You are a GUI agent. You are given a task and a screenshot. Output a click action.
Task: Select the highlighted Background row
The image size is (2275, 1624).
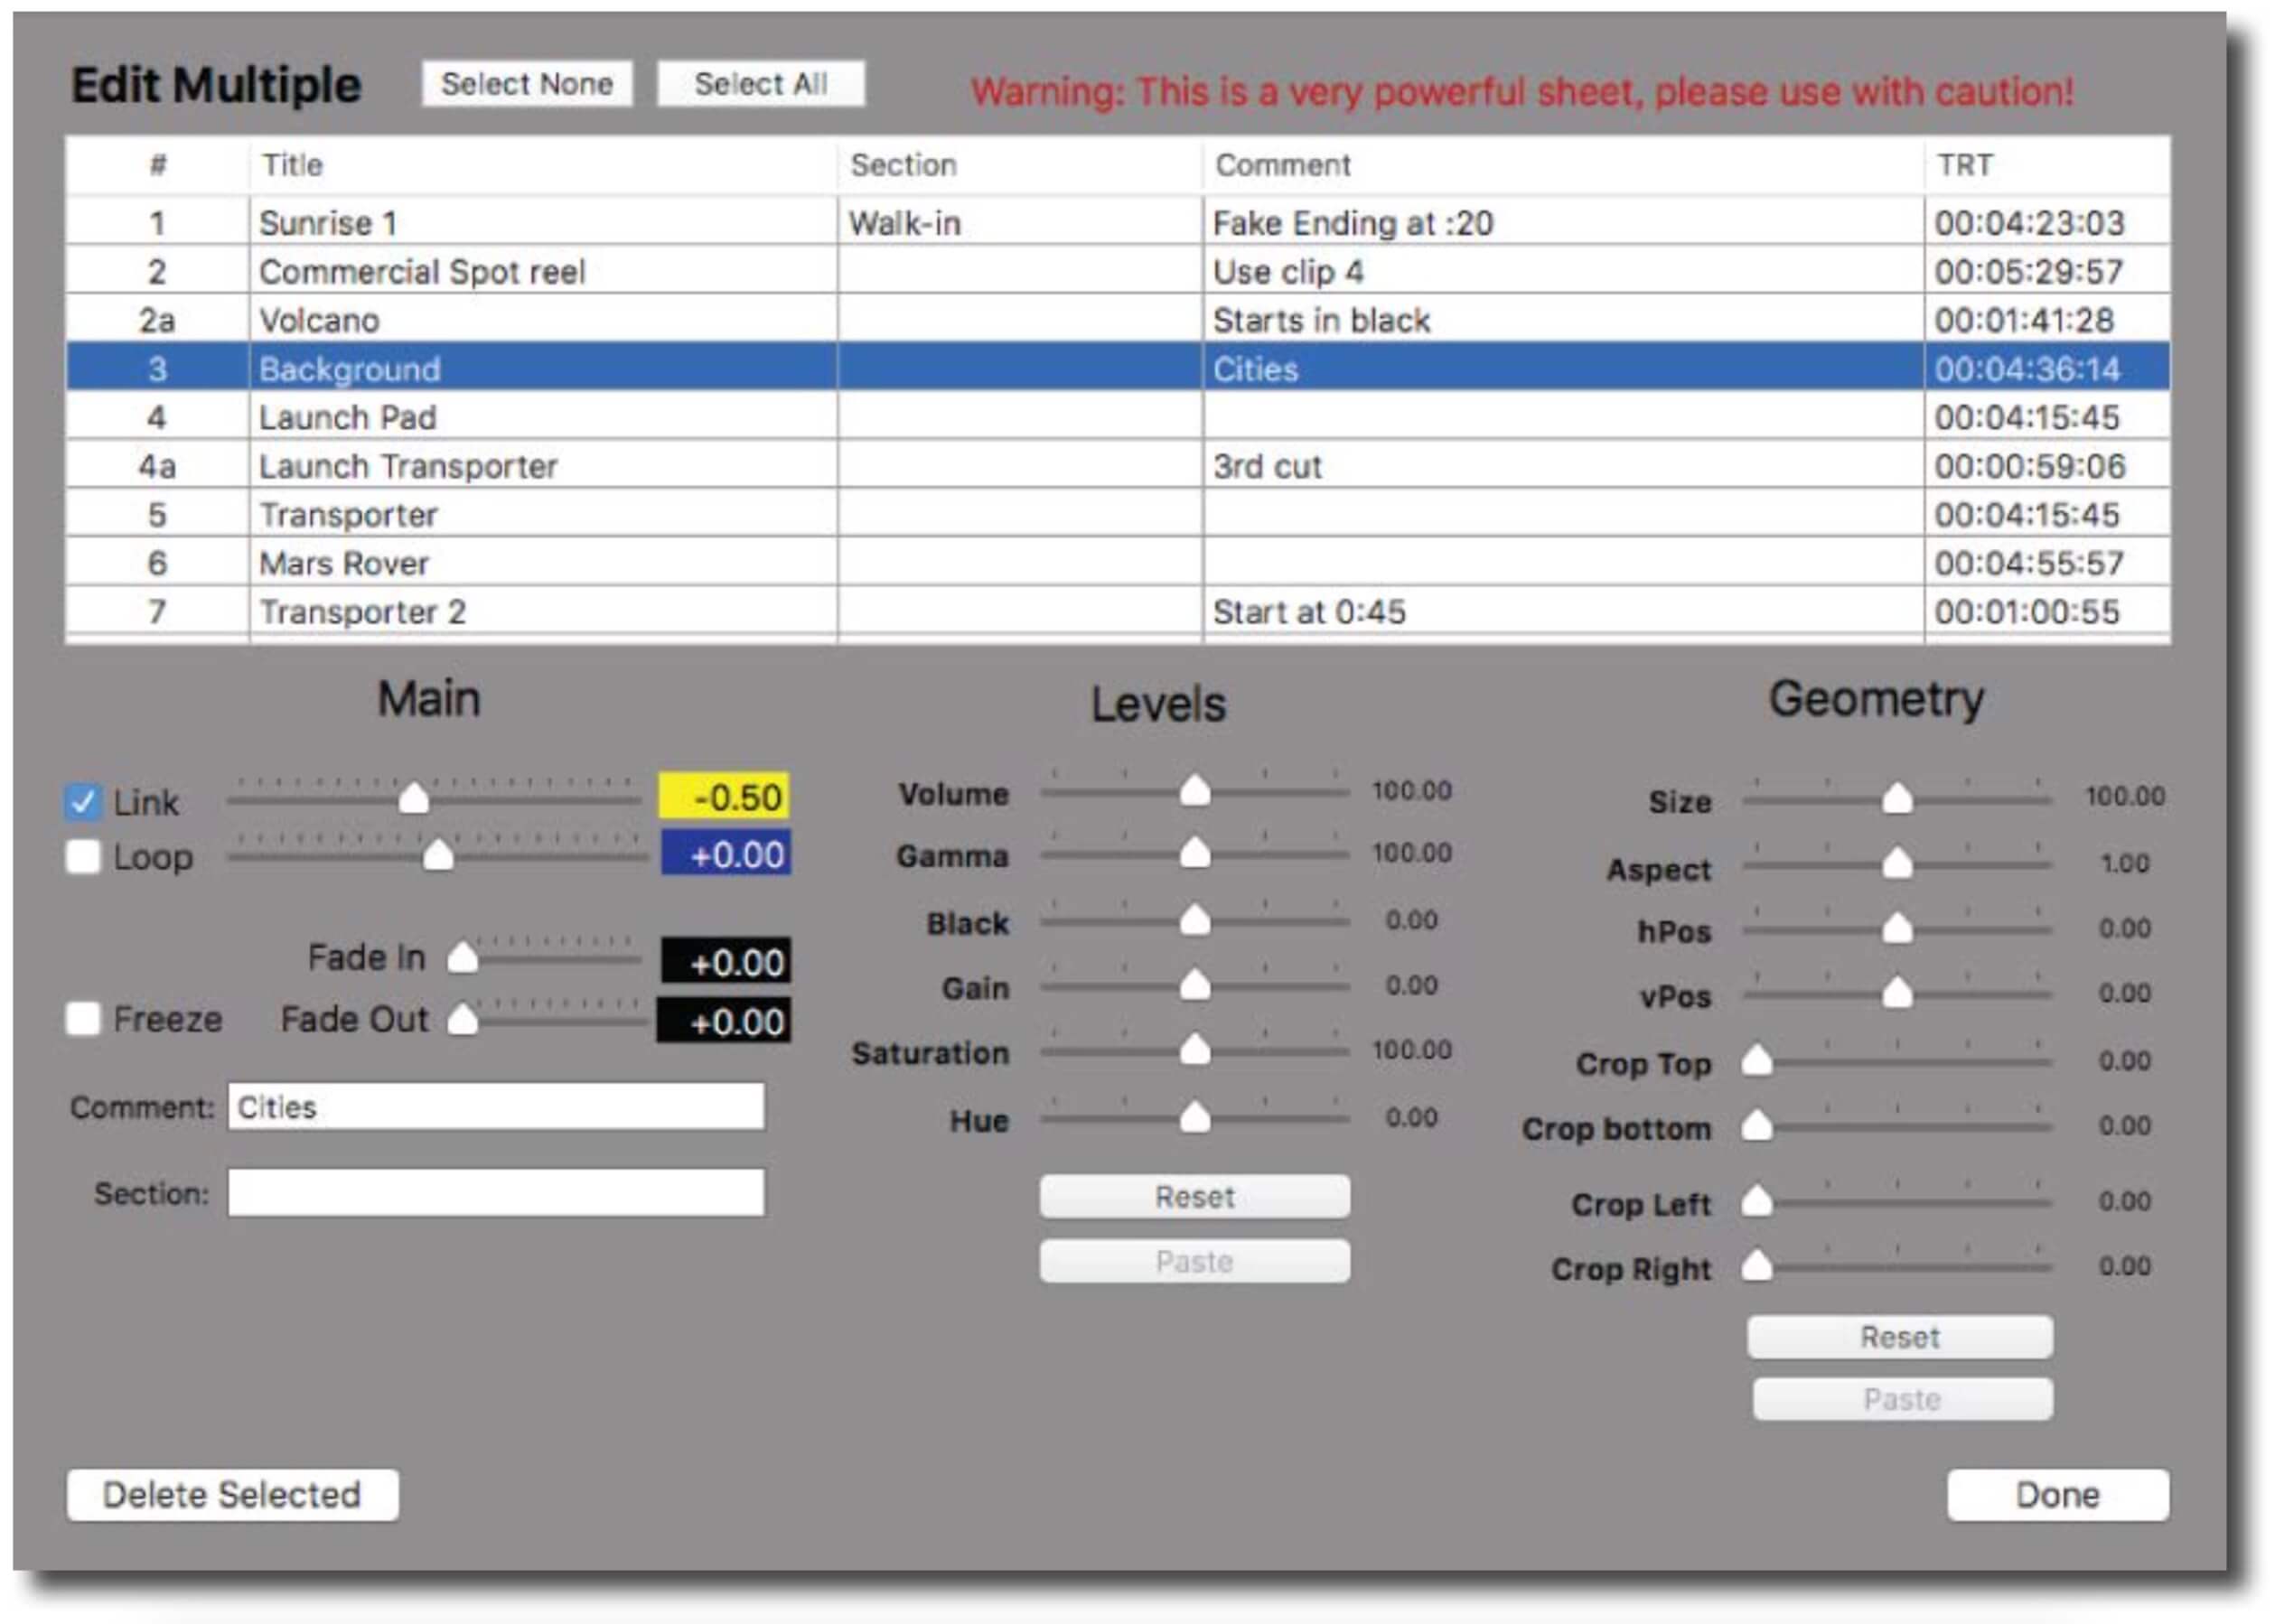(1118, 368)
